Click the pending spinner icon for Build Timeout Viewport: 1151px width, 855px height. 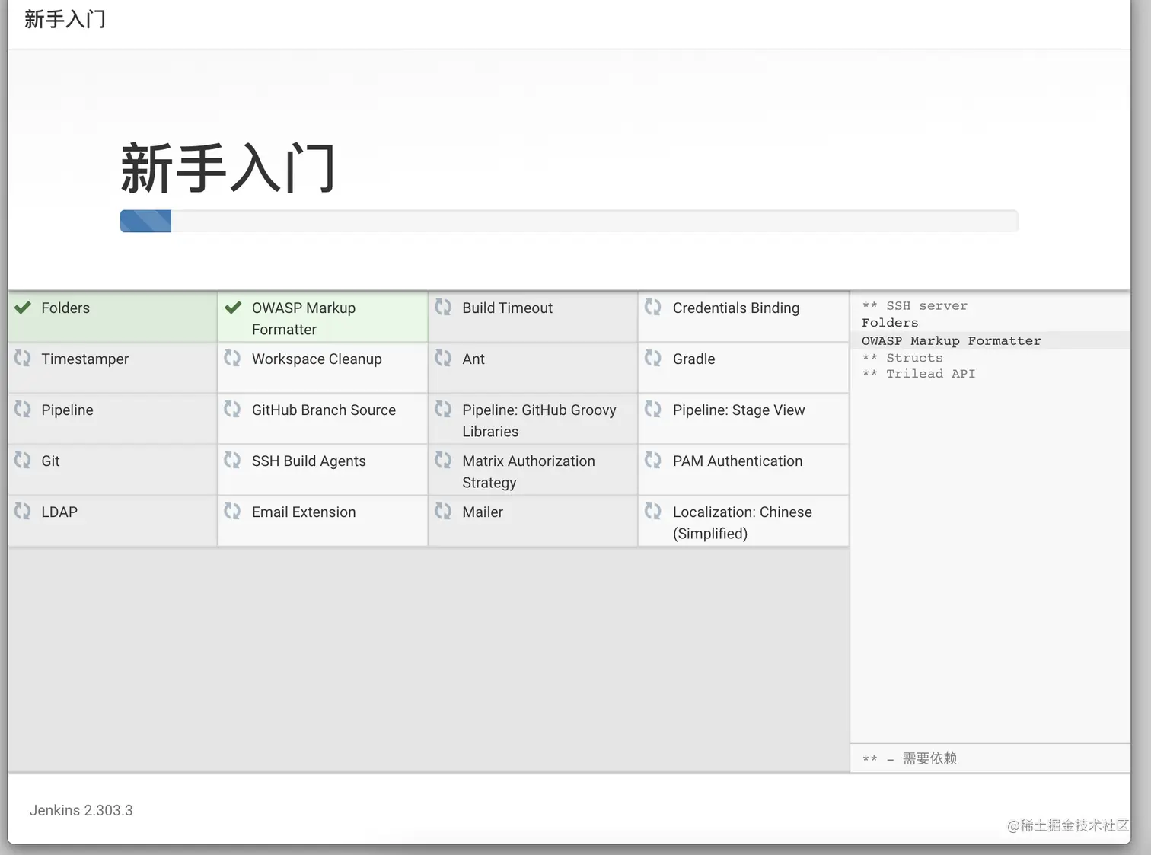pos(443,307)
